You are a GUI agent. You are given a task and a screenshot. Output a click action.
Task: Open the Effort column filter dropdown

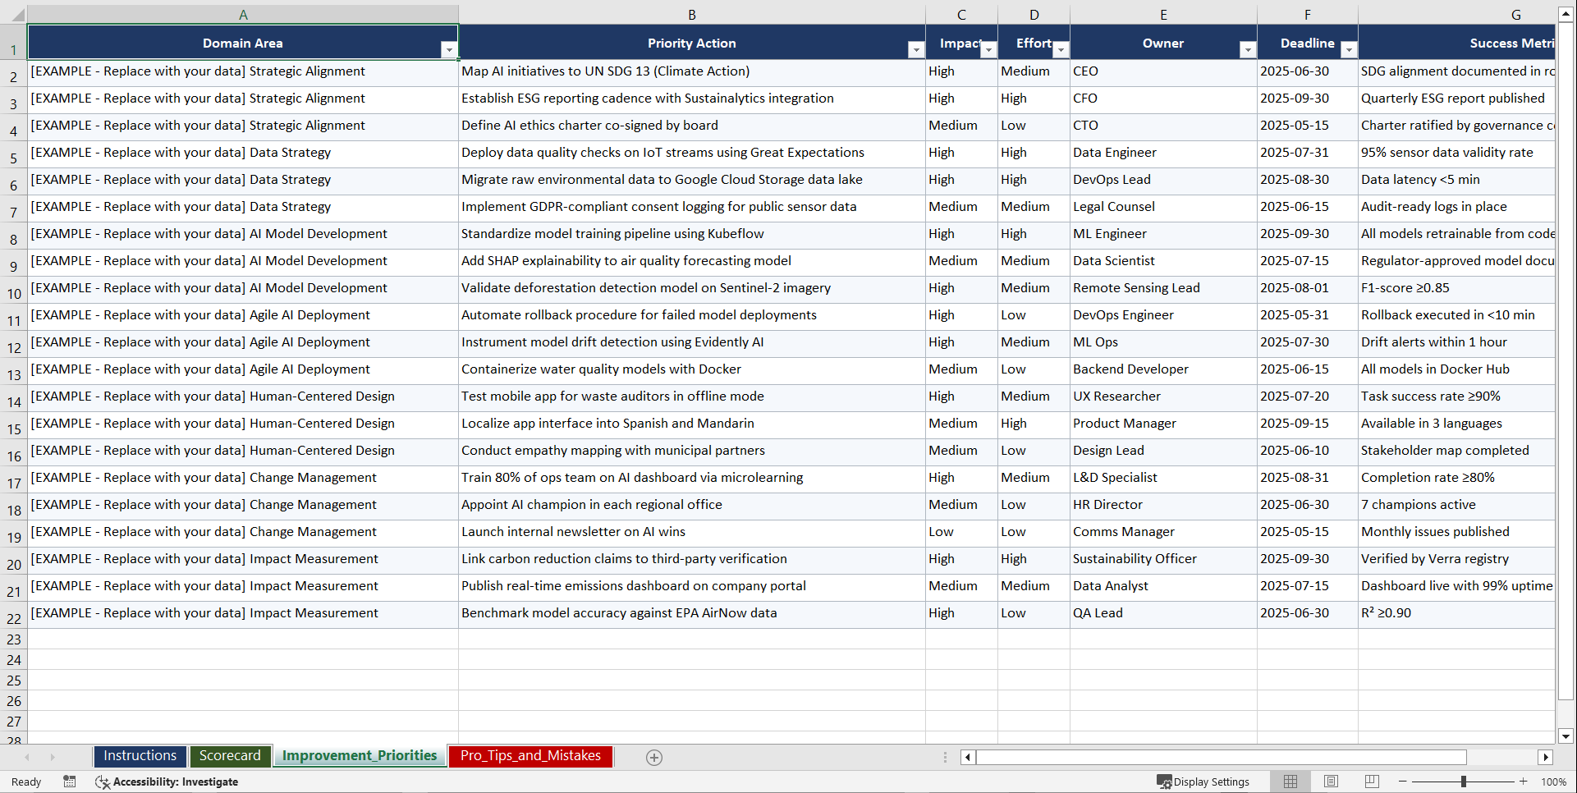tap(1062, 50)
